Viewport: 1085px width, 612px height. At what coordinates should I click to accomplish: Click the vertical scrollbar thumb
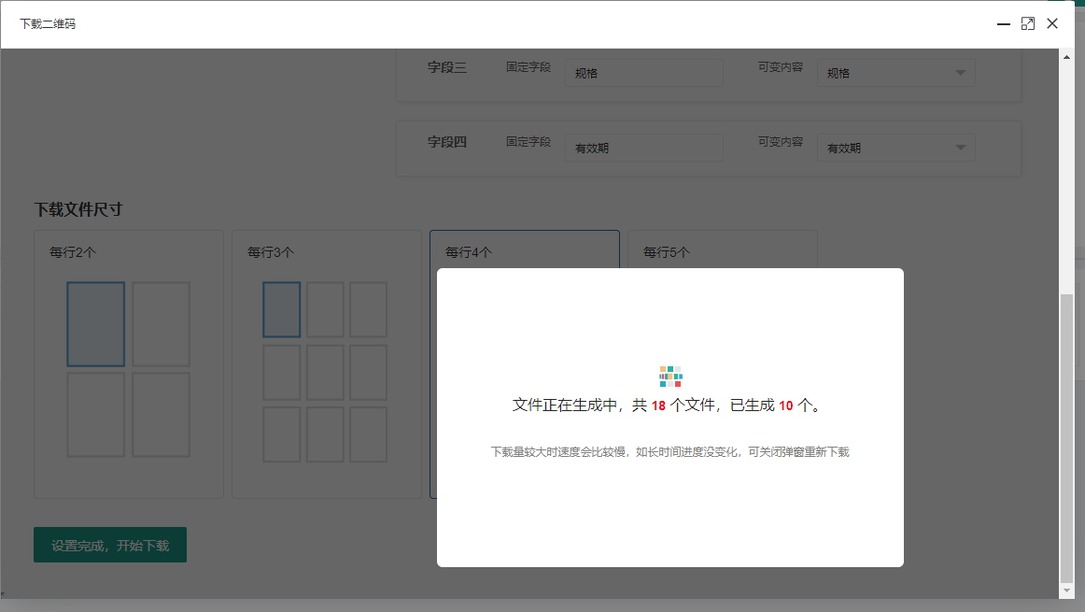click(x=1067, y=437)
